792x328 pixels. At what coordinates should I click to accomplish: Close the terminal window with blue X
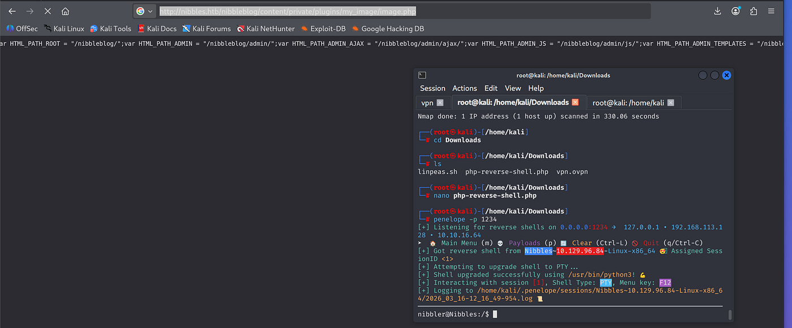(x=727, y=75)
